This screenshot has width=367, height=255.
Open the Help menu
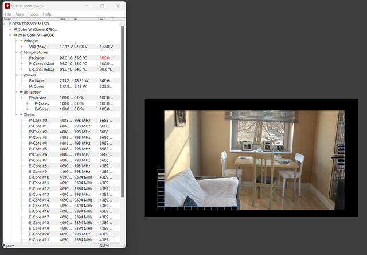pos(46,14)
